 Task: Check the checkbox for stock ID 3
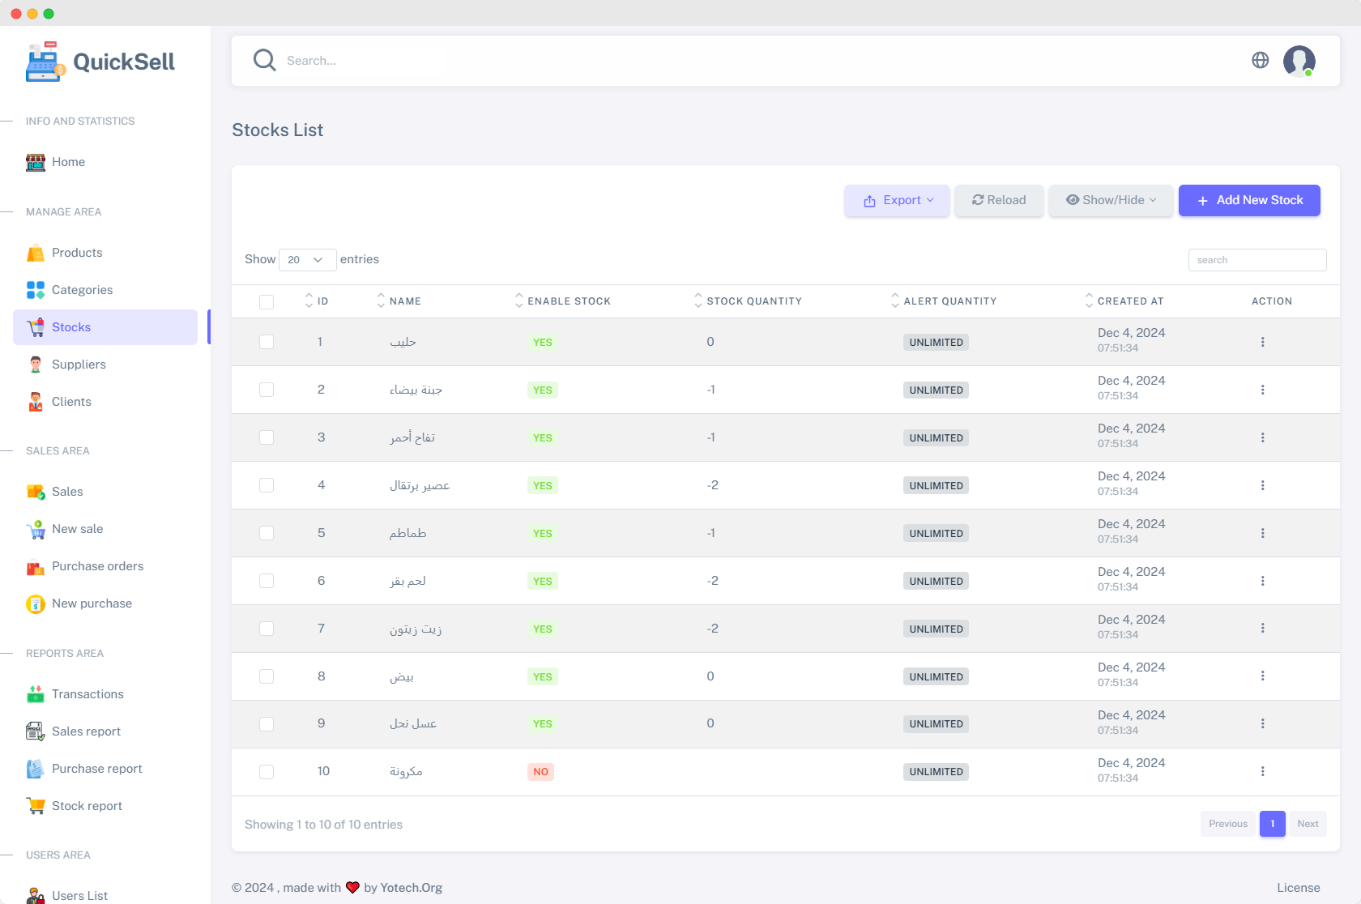click(x=267, y=437)
